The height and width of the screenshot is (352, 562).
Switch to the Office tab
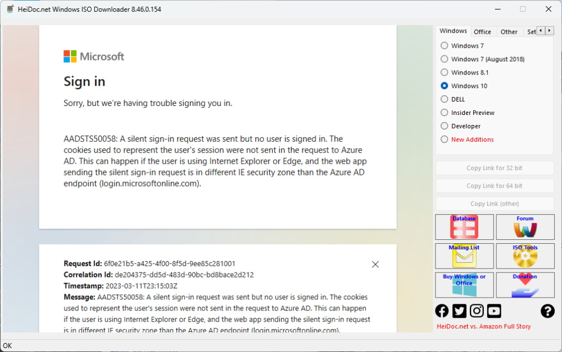point(482,32)
